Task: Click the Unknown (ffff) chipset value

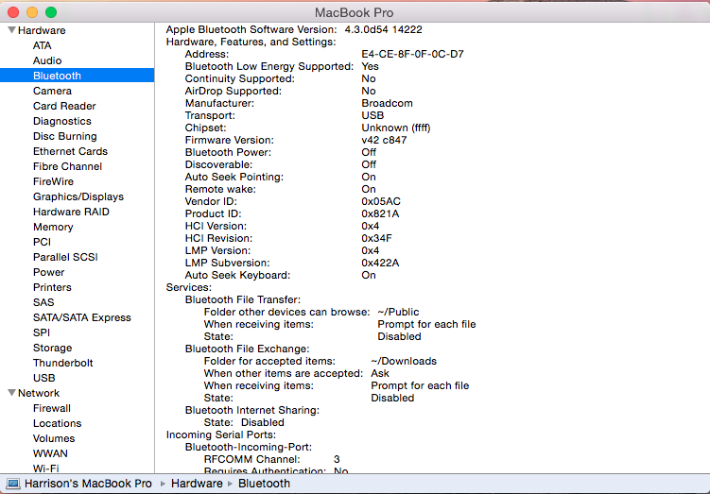Action: click(396, 128)
